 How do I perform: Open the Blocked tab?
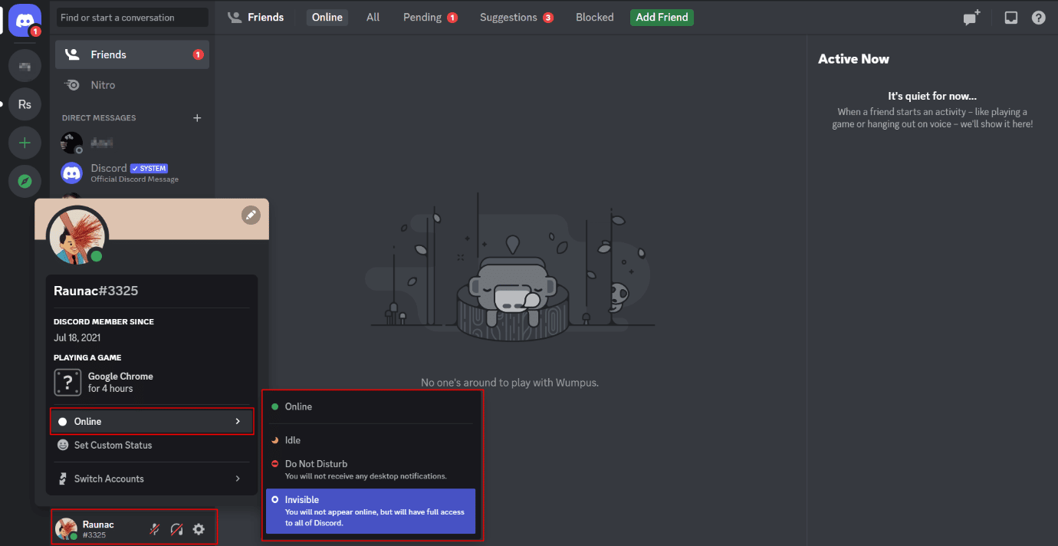point(594,17)
